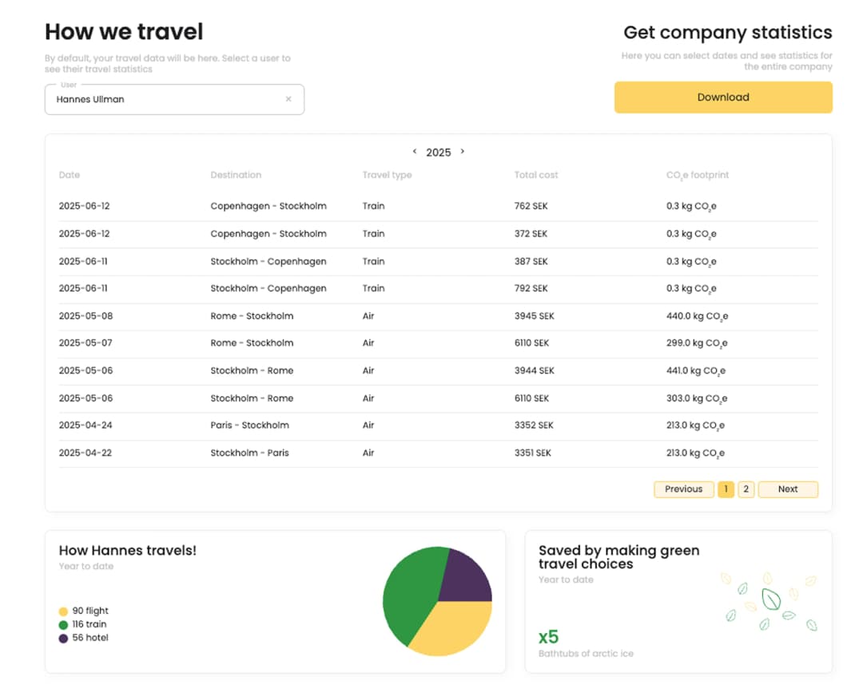Screen dimensions: 863x697
Task: Go to next year arrow
Action: pyautogui.click(x=463, y=152)
